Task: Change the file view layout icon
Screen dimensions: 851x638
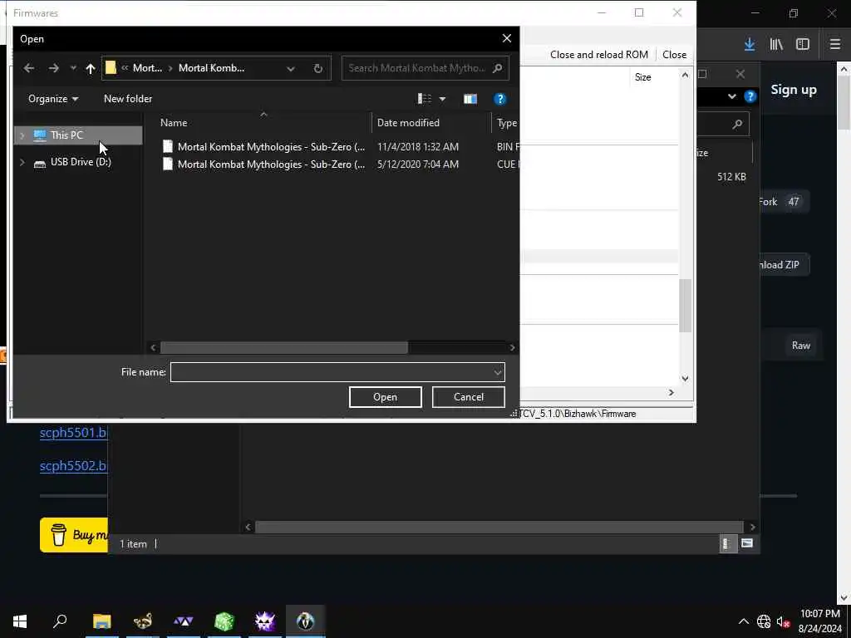Action: (x=425, y=99)
